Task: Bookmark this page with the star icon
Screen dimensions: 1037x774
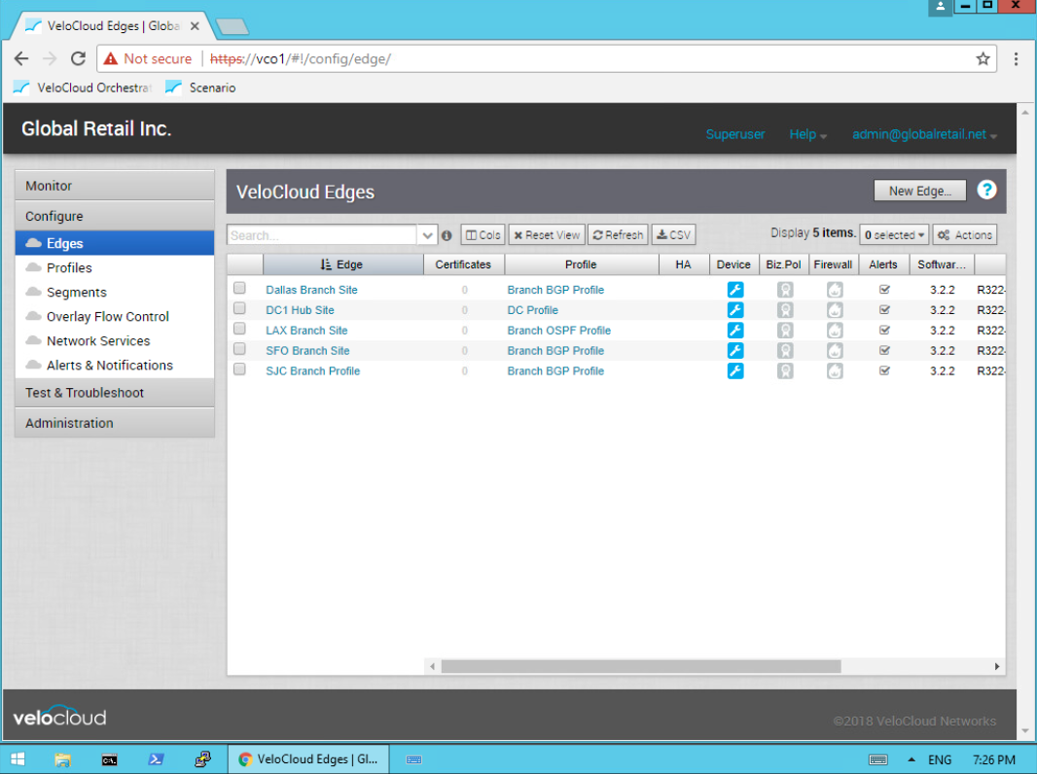Action: pos(983,58)
